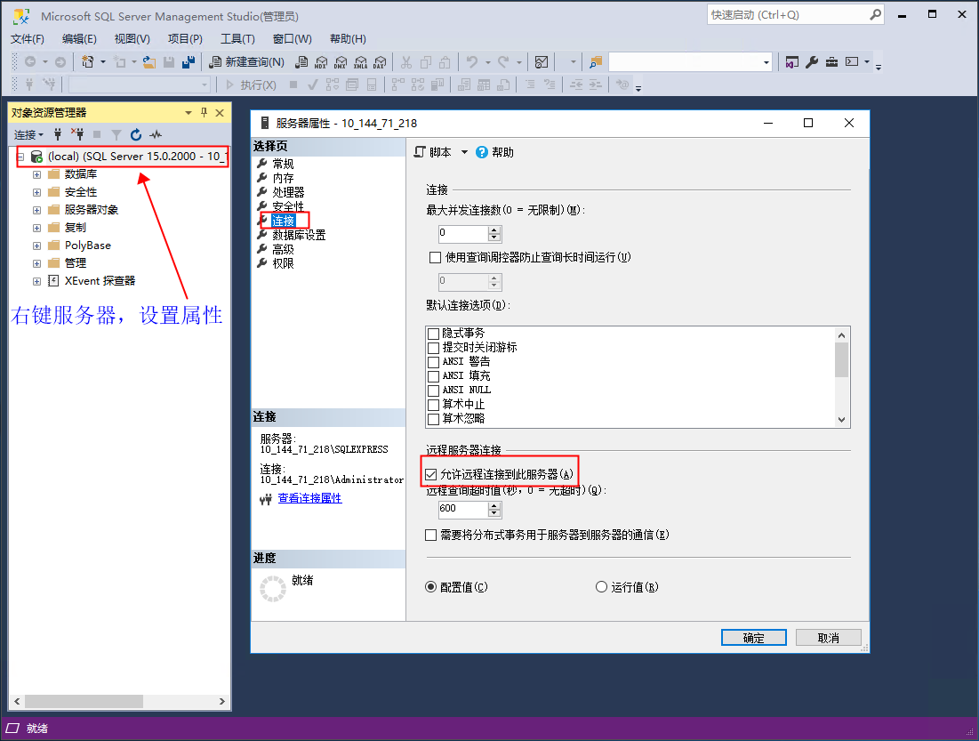Enable the query governor (使用查询调控器) checkbox

pyautogui.click(x=435, y=257)
